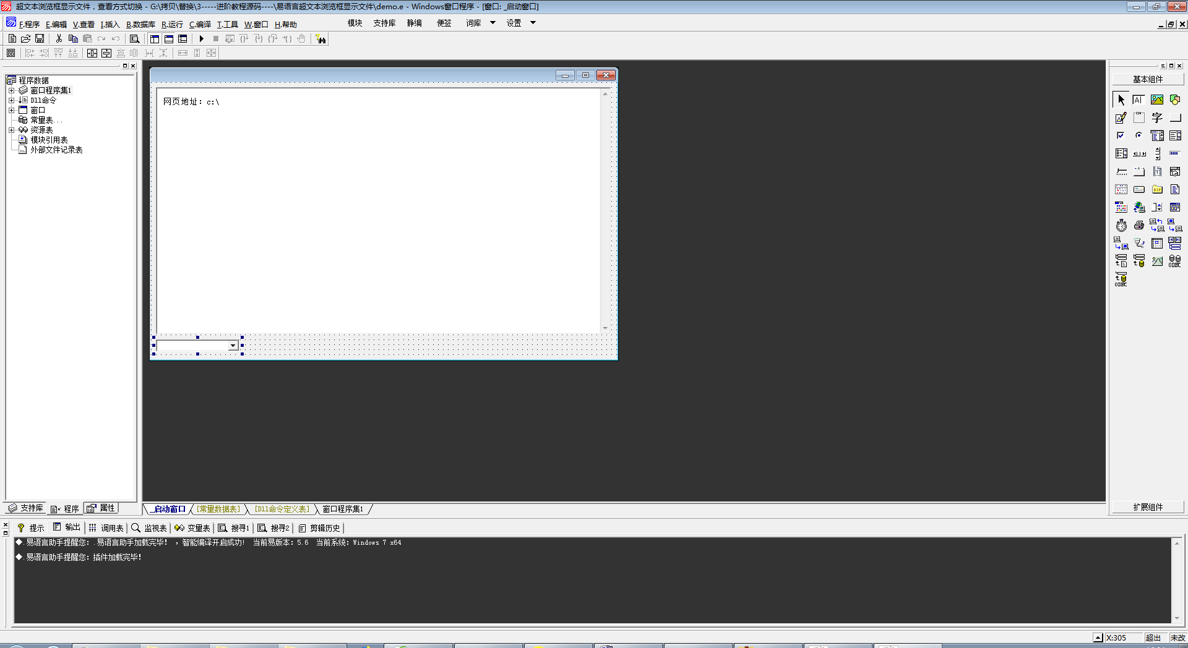Image resolution: width=1188 pixels, height=648 pixels.
Task: Select the timer clock component
Action: [1121, 225]
